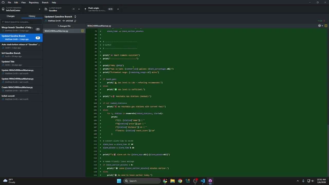The width and height of the screenshot is (329, 185).
Task: Focus the Select branch to compare field
Action: point(21,22)
